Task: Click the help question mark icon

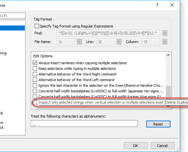Action: (x=157, y=5)
